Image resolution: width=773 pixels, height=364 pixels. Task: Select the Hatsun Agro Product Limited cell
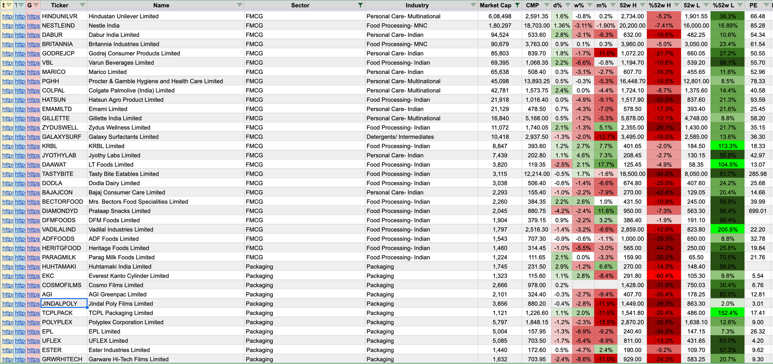click(x=166, y=100)
